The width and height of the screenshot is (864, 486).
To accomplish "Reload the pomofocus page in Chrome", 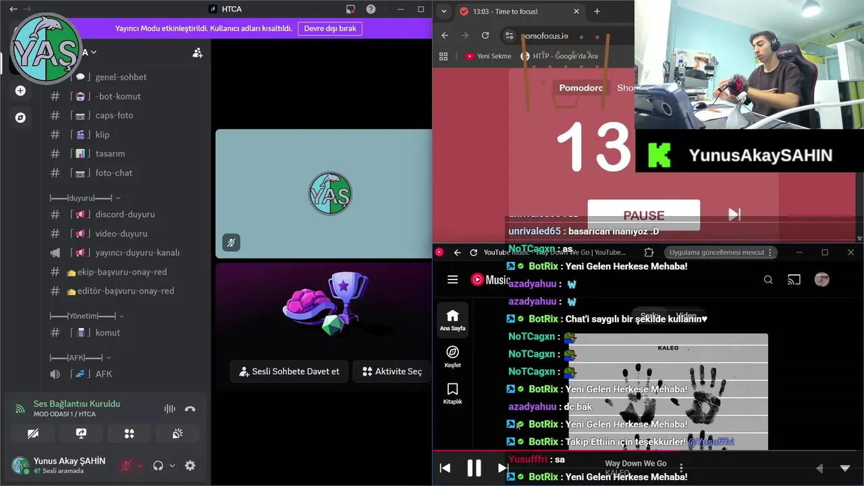I will pos(485,35).
